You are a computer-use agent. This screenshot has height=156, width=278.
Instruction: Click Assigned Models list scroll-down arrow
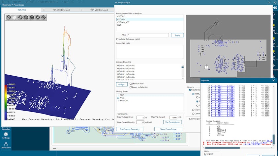pos(182,78)
